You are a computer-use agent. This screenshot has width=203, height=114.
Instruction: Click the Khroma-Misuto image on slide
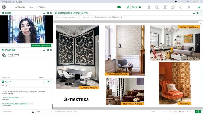77,57
